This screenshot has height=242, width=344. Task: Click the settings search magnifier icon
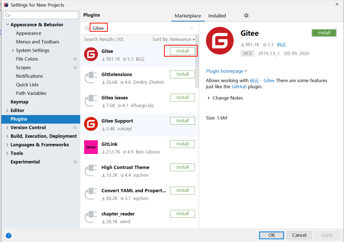7,15
